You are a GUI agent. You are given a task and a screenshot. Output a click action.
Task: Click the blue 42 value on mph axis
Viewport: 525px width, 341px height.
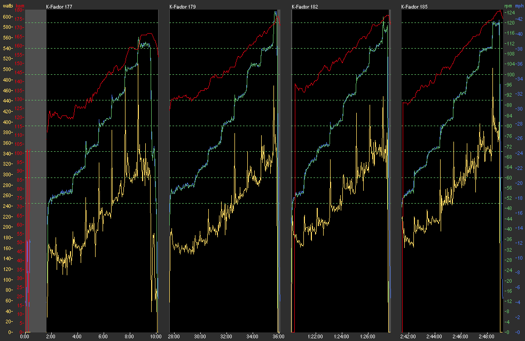pos(520,19)
